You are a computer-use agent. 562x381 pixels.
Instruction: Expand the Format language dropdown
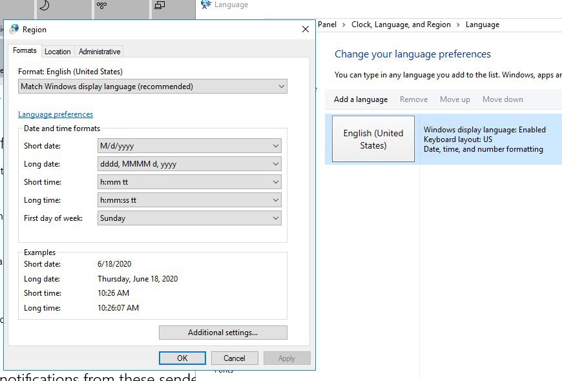152,87
